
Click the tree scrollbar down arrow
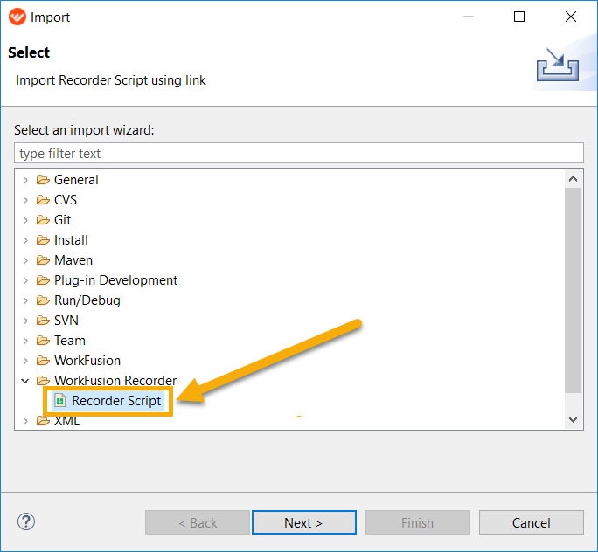point(573,419)
